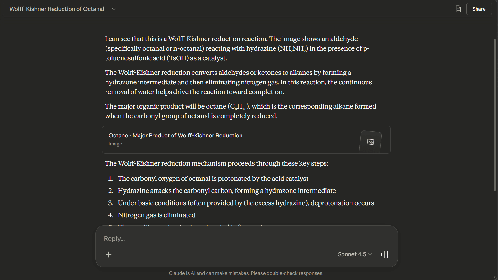
Task: Click the "Image" label under artifact title
Action: [115, 144]
